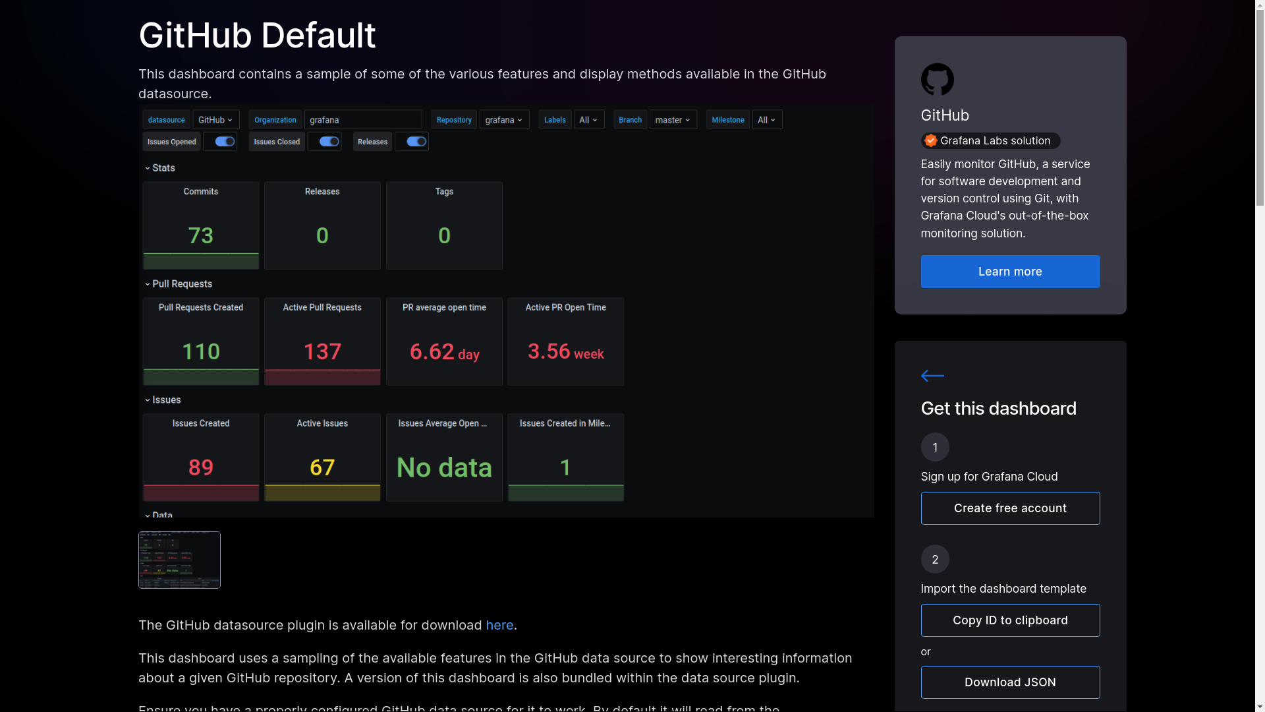Open the download link labeled here

(x=499, y=625)
